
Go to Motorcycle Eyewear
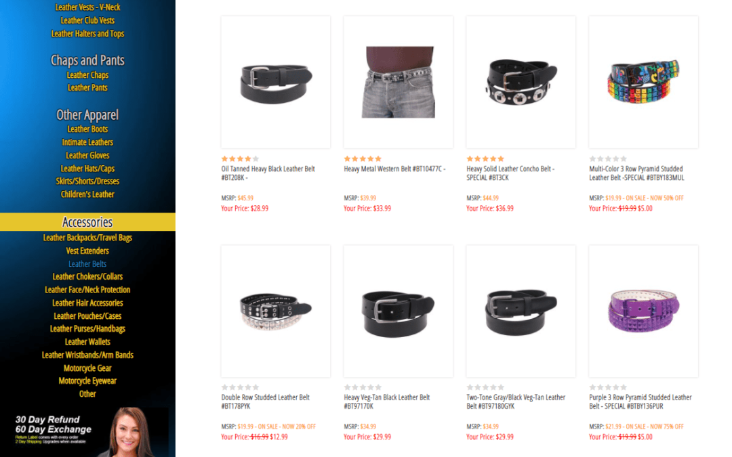click(x=87, y=381)
